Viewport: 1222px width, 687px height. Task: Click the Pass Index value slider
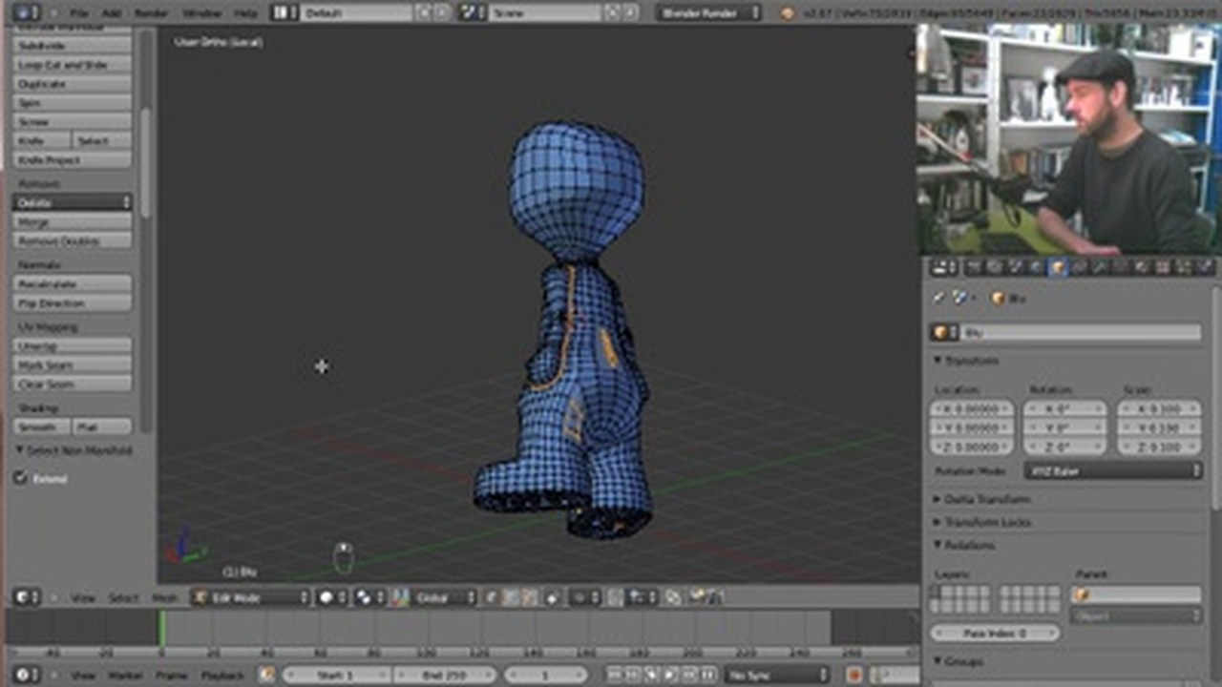click(x=994, y=633)
